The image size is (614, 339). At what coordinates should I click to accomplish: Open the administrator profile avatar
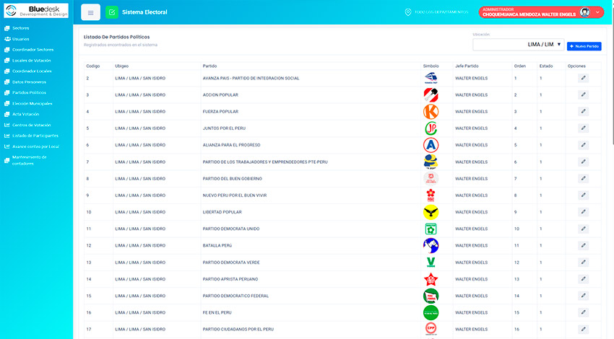coord(584,12)
